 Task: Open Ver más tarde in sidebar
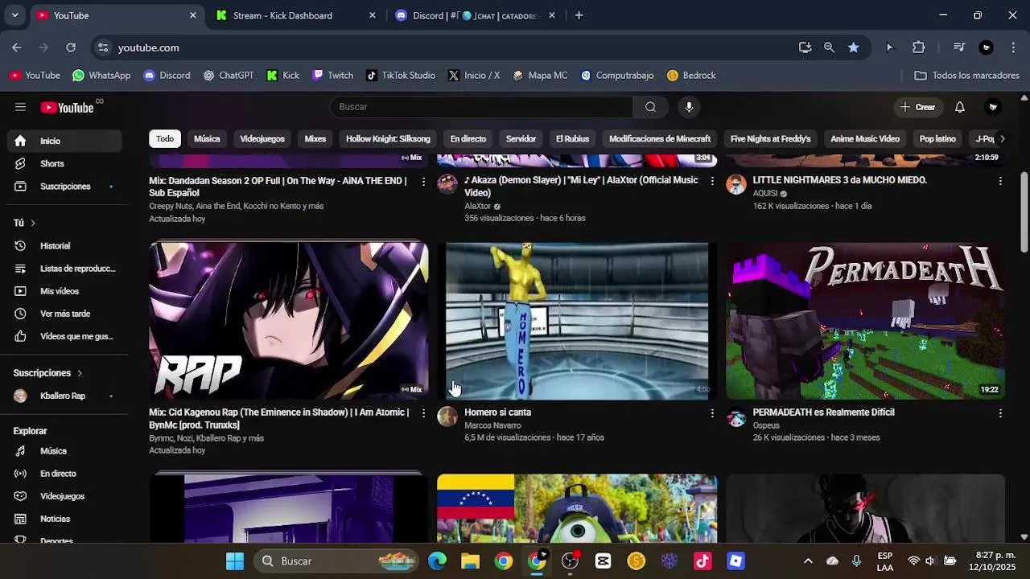click(64, 314)
